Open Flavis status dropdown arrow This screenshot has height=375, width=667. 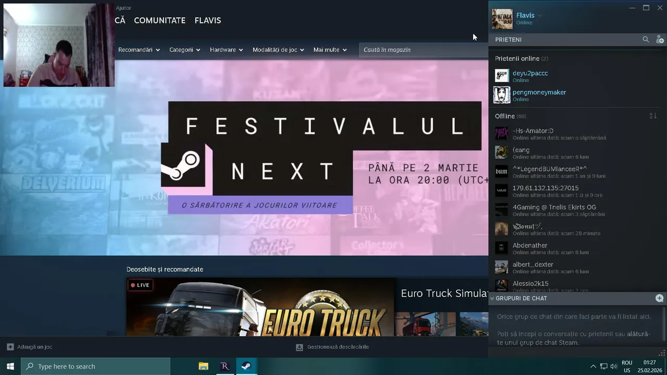(x=539, y=16)
